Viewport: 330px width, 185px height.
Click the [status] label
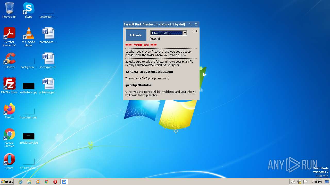(x=155, y=39)
